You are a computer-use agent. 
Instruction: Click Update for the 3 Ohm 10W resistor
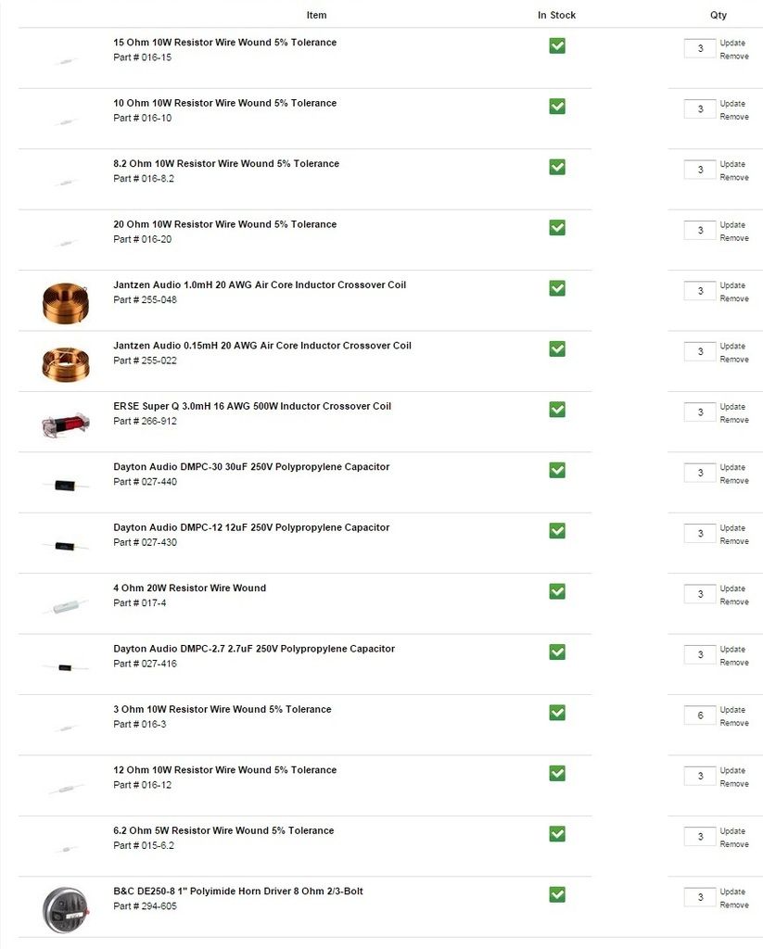point(732,709)
